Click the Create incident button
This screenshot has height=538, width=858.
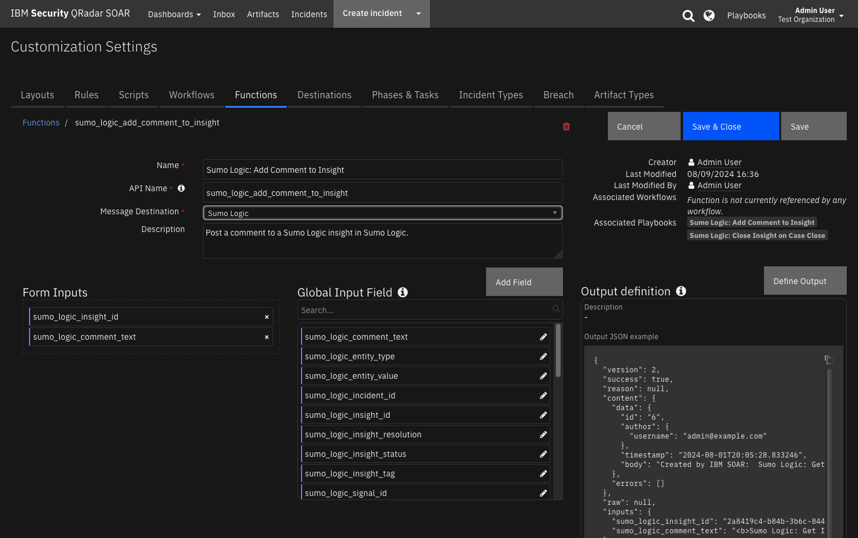(373, 14)
